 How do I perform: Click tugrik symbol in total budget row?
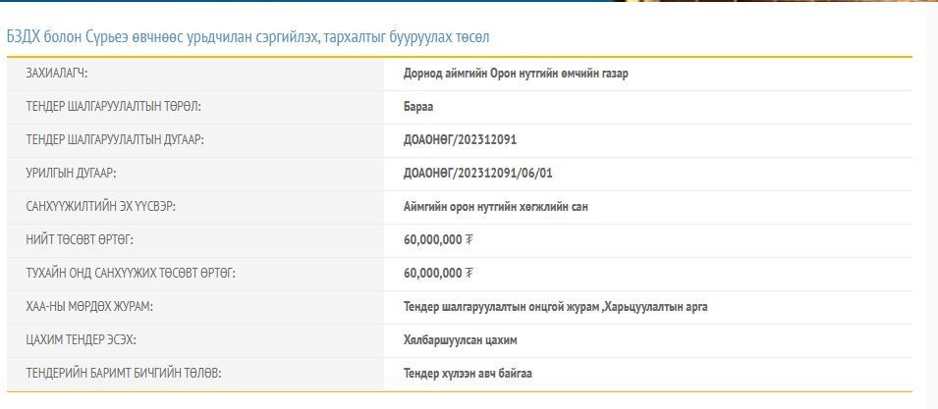pyautogui.click(x=469, y=240)
